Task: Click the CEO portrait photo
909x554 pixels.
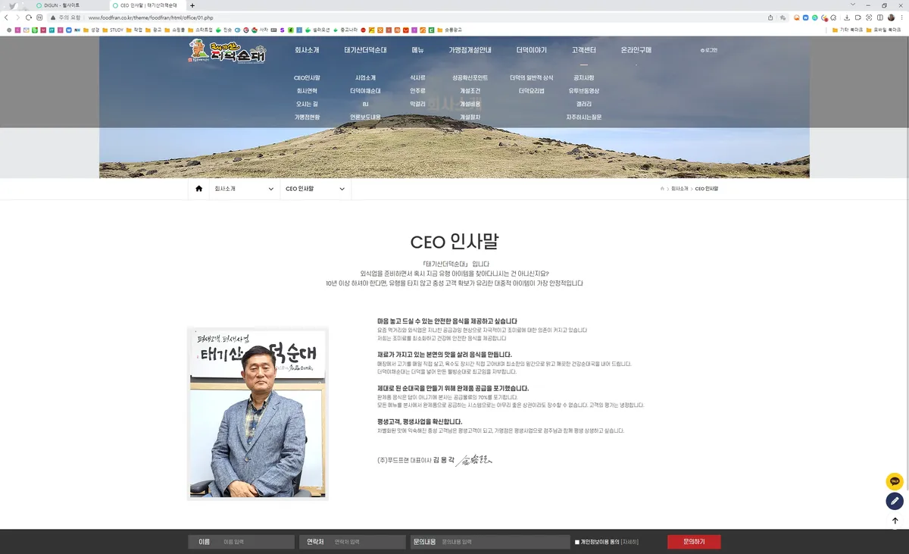Action: tap(258, 414)
